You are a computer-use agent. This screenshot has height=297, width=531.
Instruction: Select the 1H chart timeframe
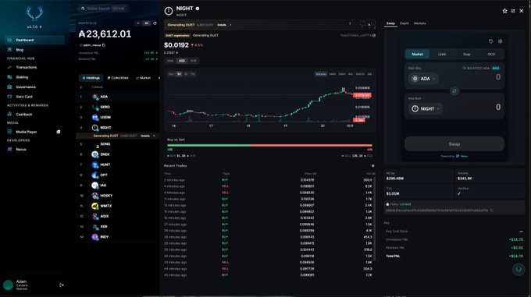pyautogui.click(x=179, y=74)
